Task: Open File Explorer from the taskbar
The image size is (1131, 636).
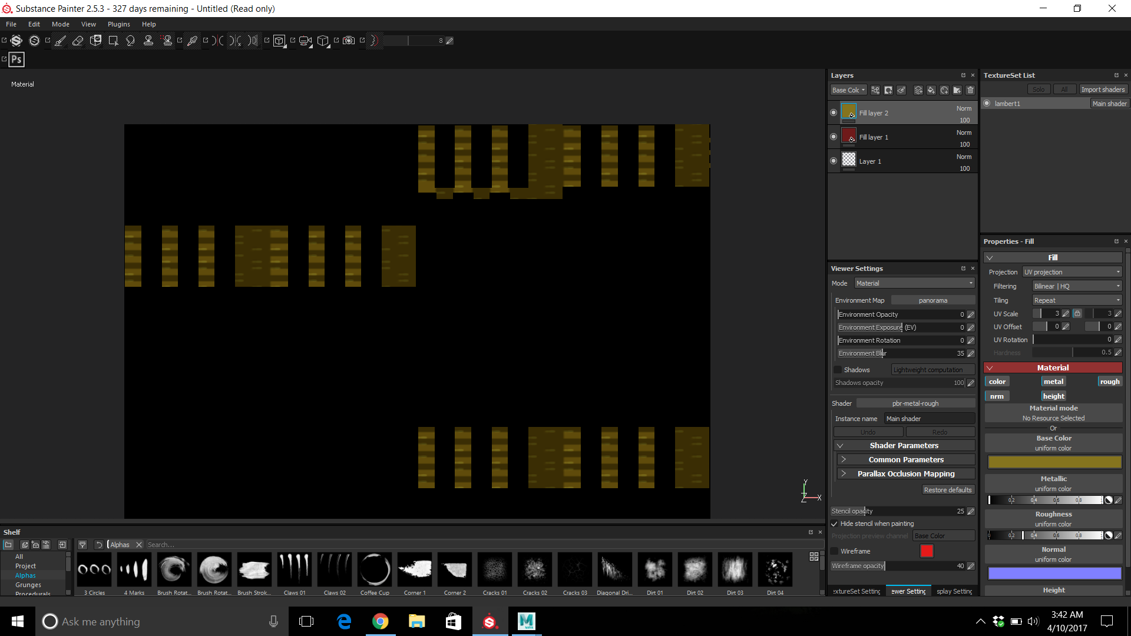Action: coord(417,621)
